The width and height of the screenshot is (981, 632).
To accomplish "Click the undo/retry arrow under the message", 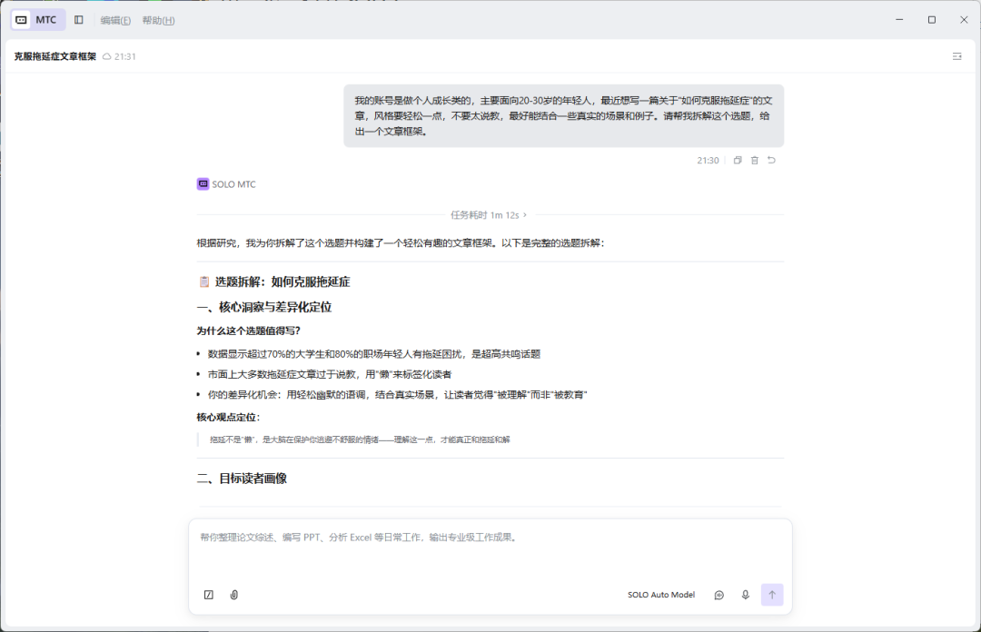I will point(771,160).
